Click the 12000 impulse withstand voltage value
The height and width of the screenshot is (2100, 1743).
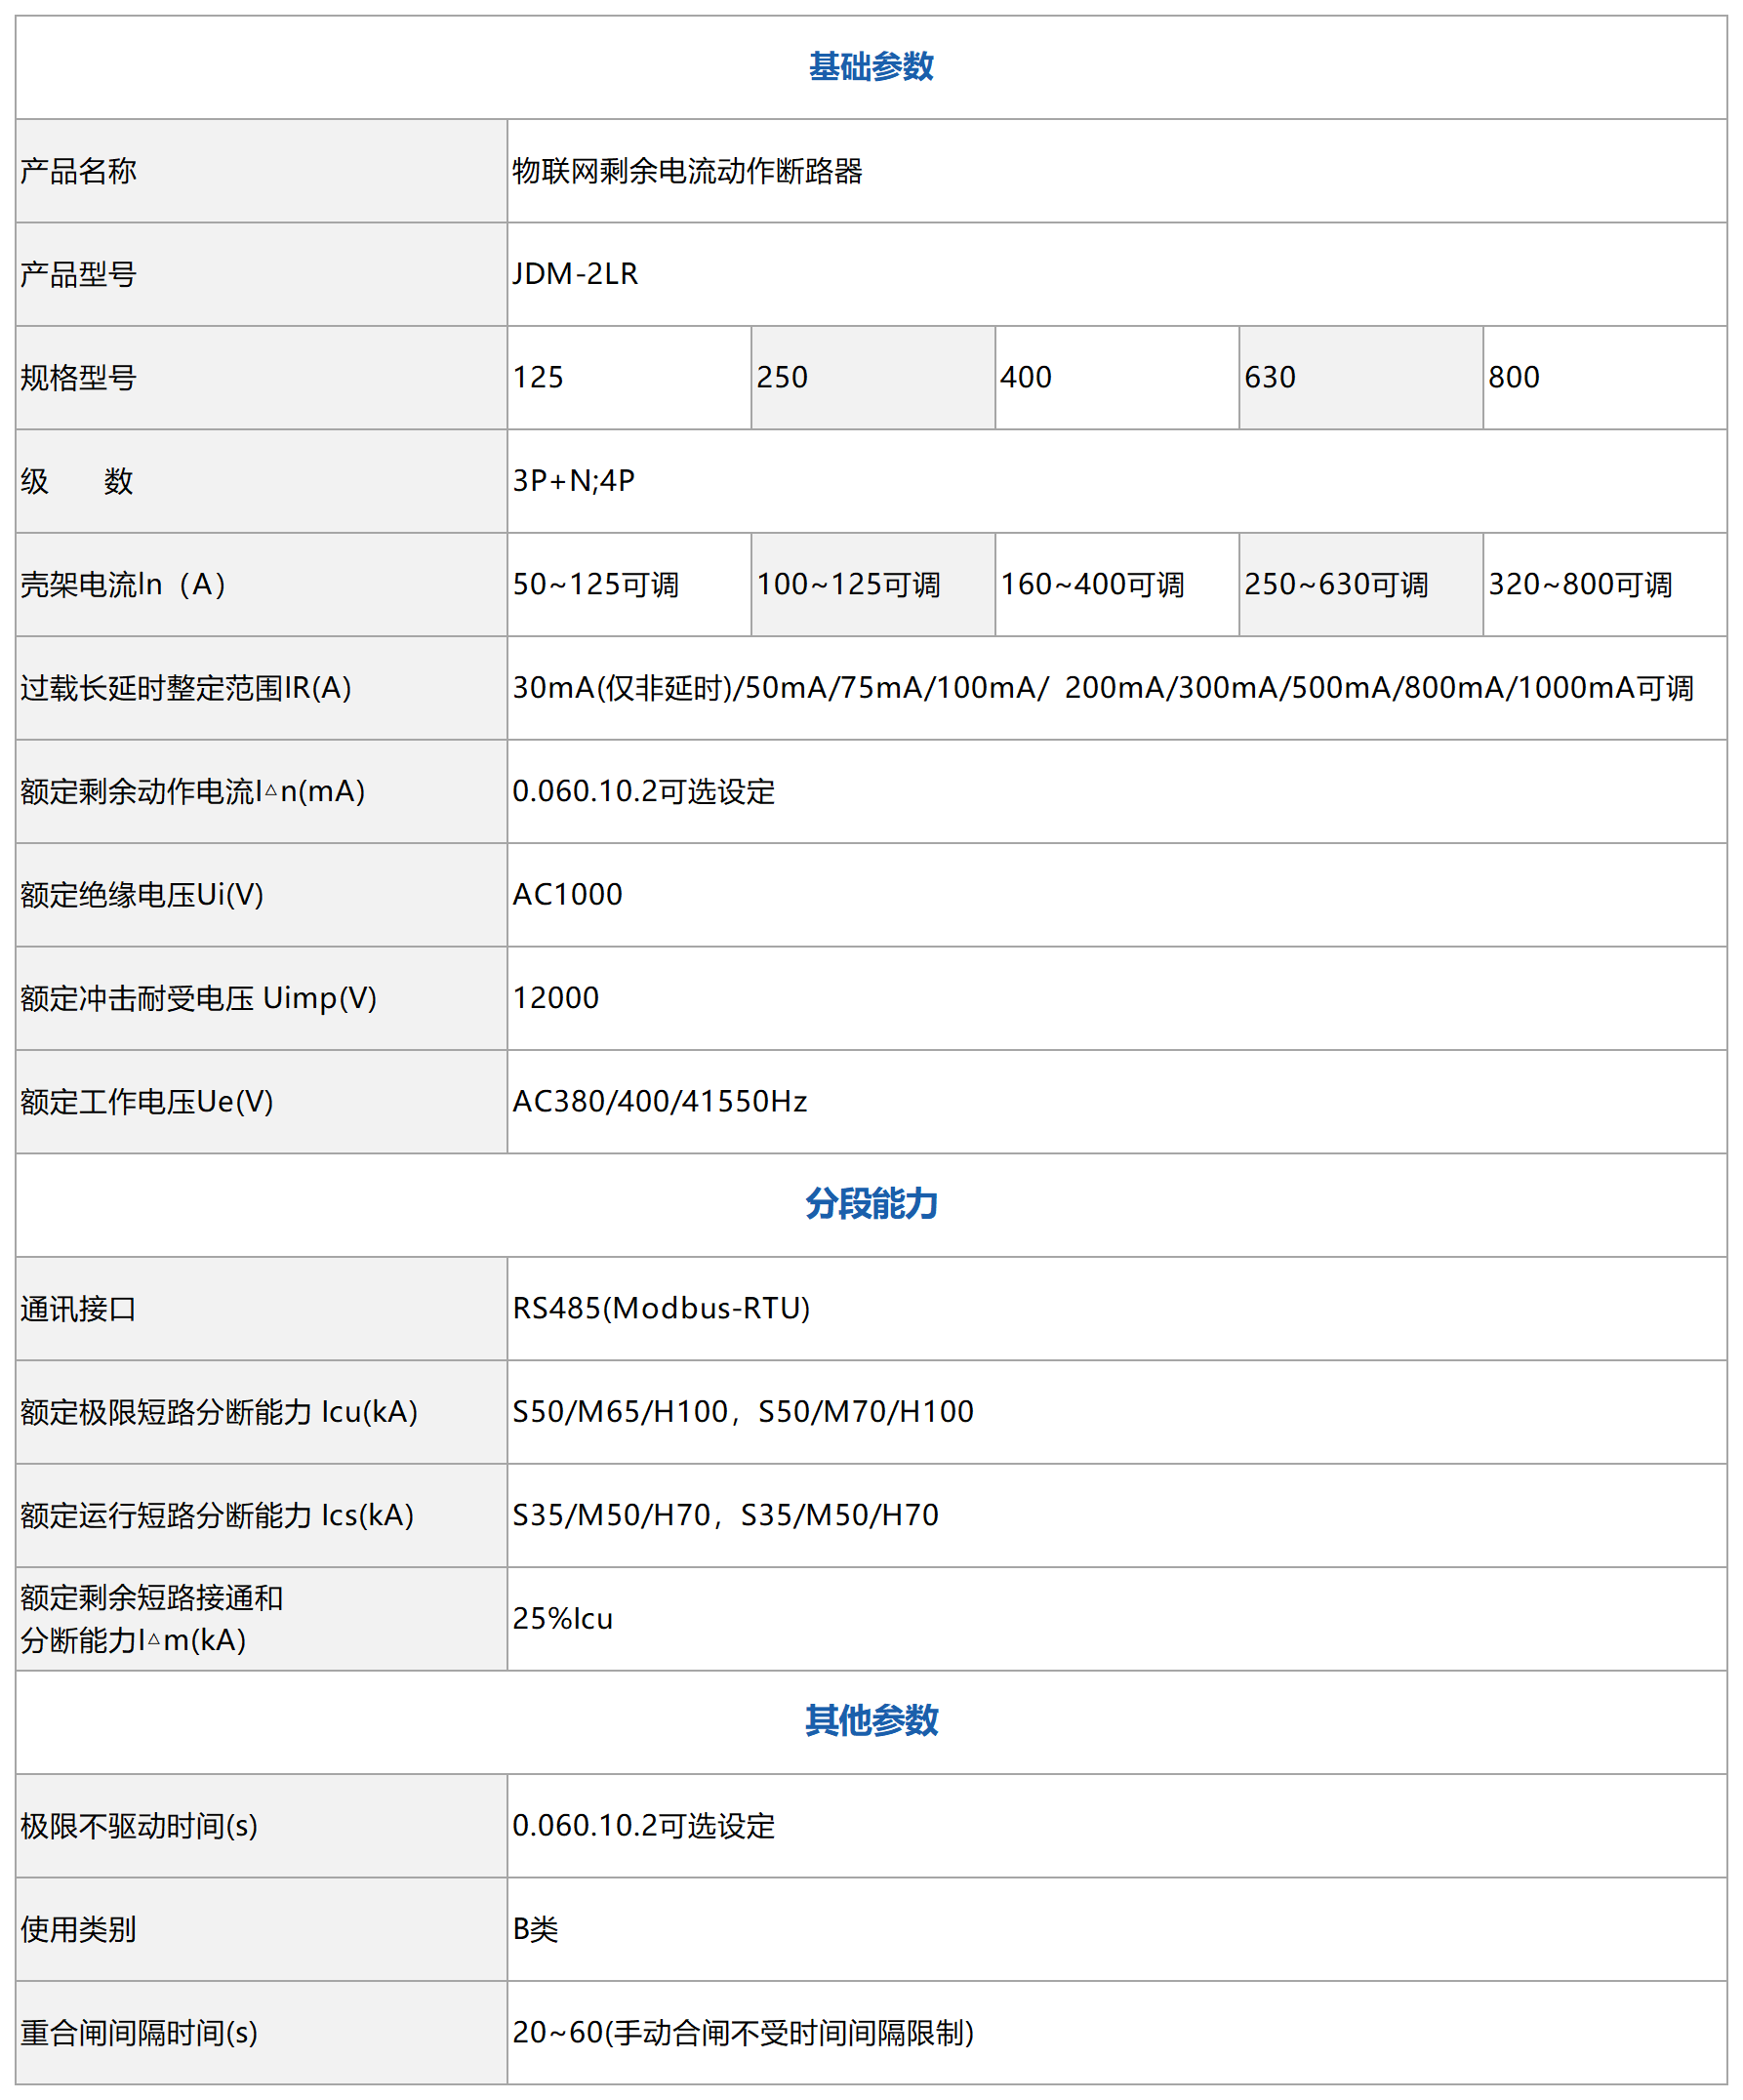click(556, 998)
